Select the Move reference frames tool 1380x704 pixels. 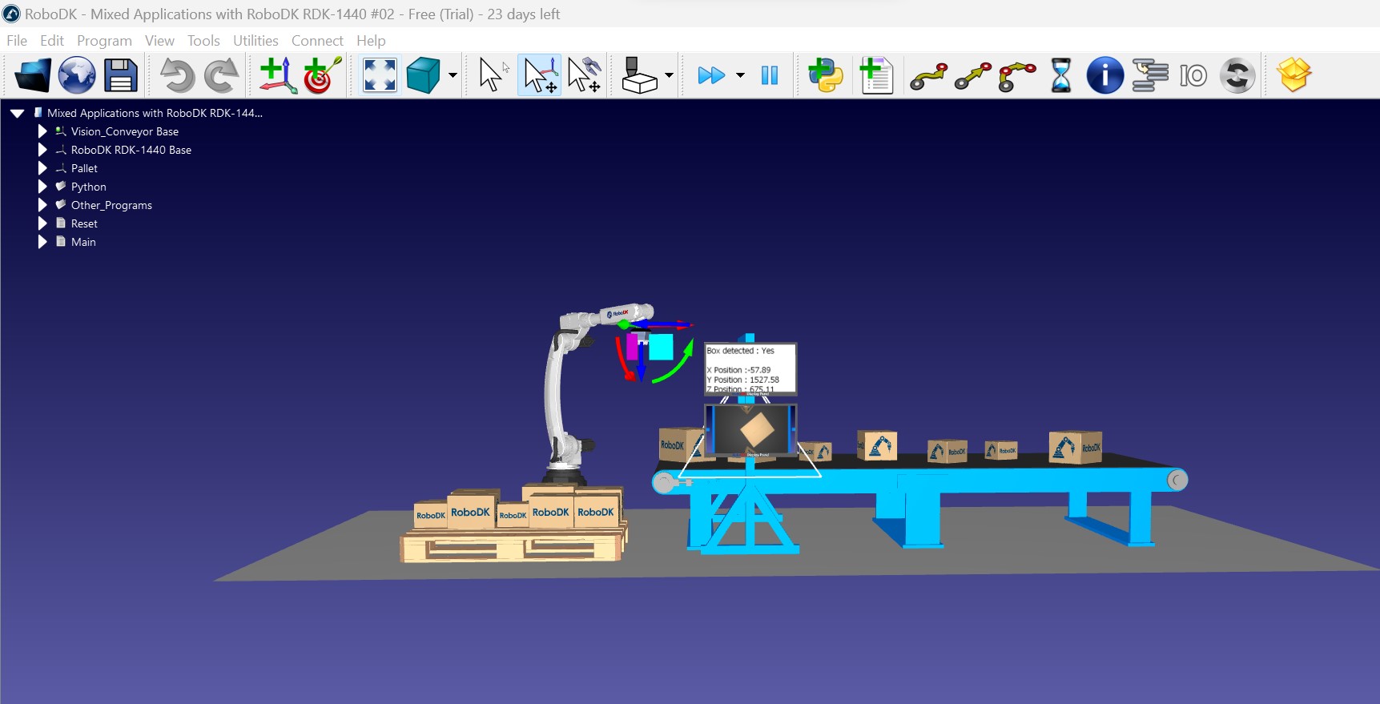540,76
